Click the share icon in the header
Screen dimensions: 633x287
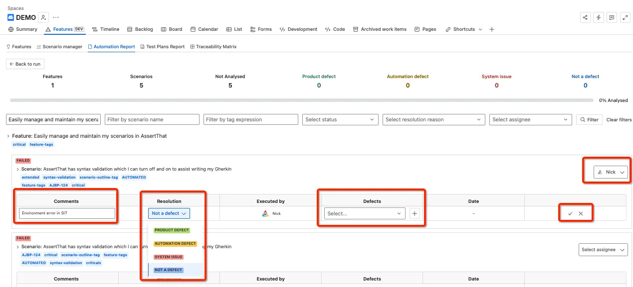tap(586, 17)
